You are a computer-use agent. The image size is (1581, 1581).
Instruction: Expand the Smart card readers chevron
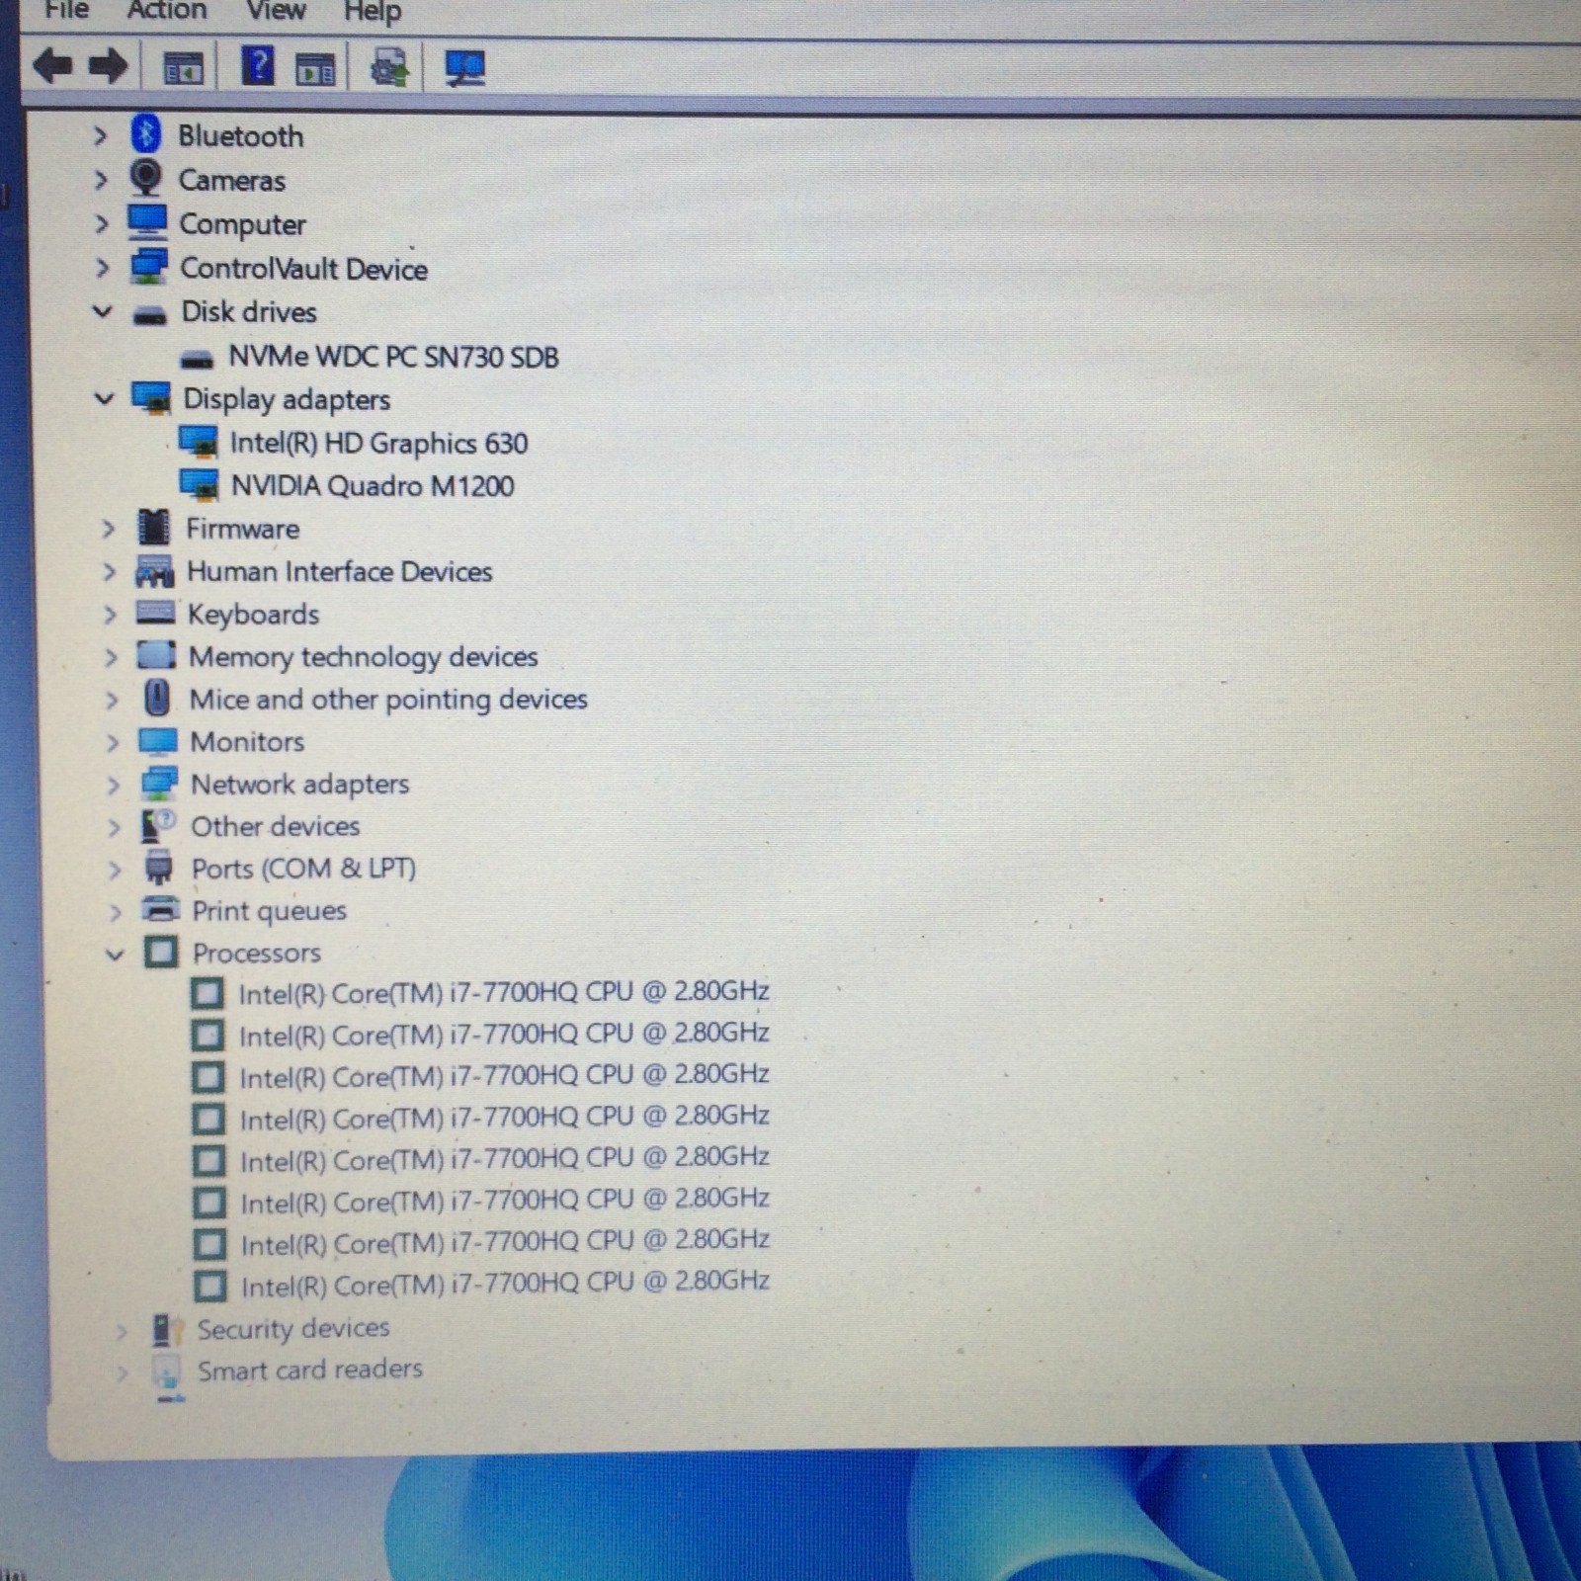click(122, 1373)
